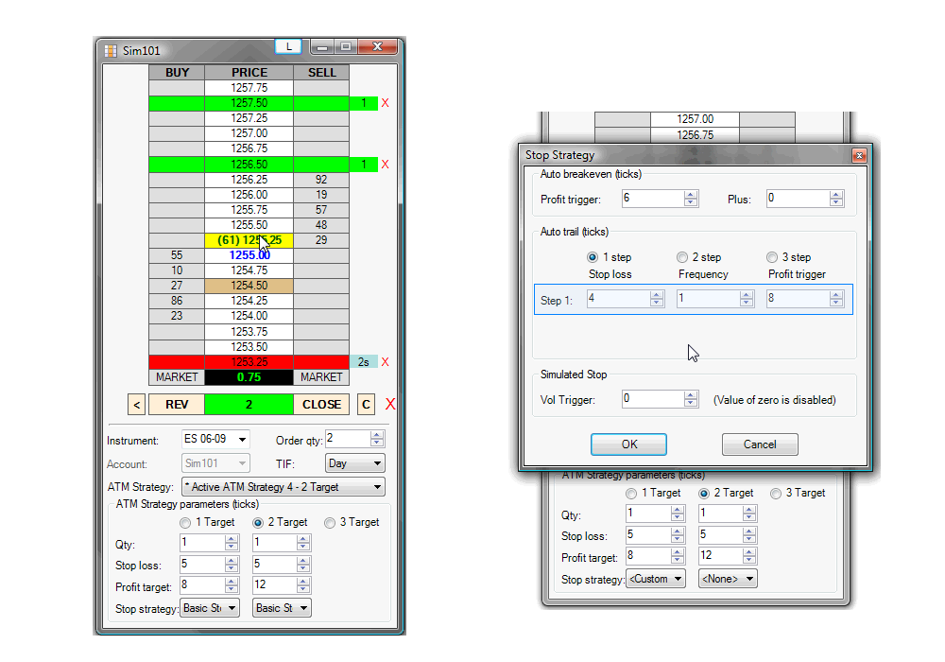945x662 pixels.
Task: Open first Stop strategy Basic dropdown in Sim101
Action: tap(209, 608)
